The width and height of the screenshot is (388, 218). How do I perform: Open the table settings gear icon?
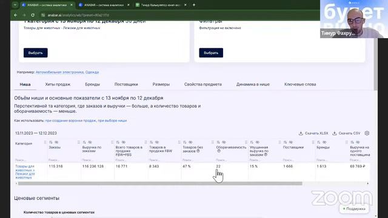click(367, 133)
